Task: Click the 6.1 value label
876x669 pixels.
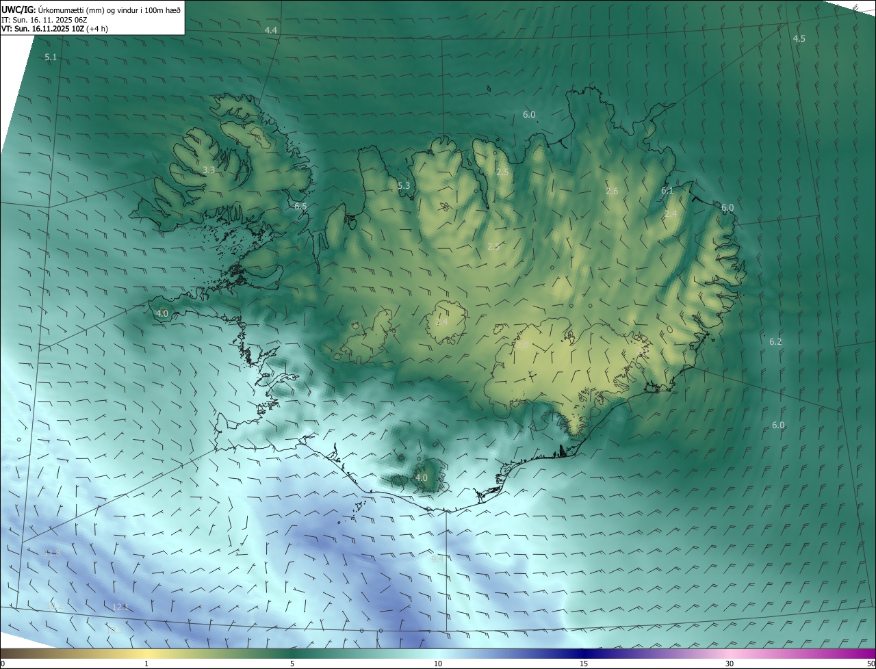Action: coord(667,191)
